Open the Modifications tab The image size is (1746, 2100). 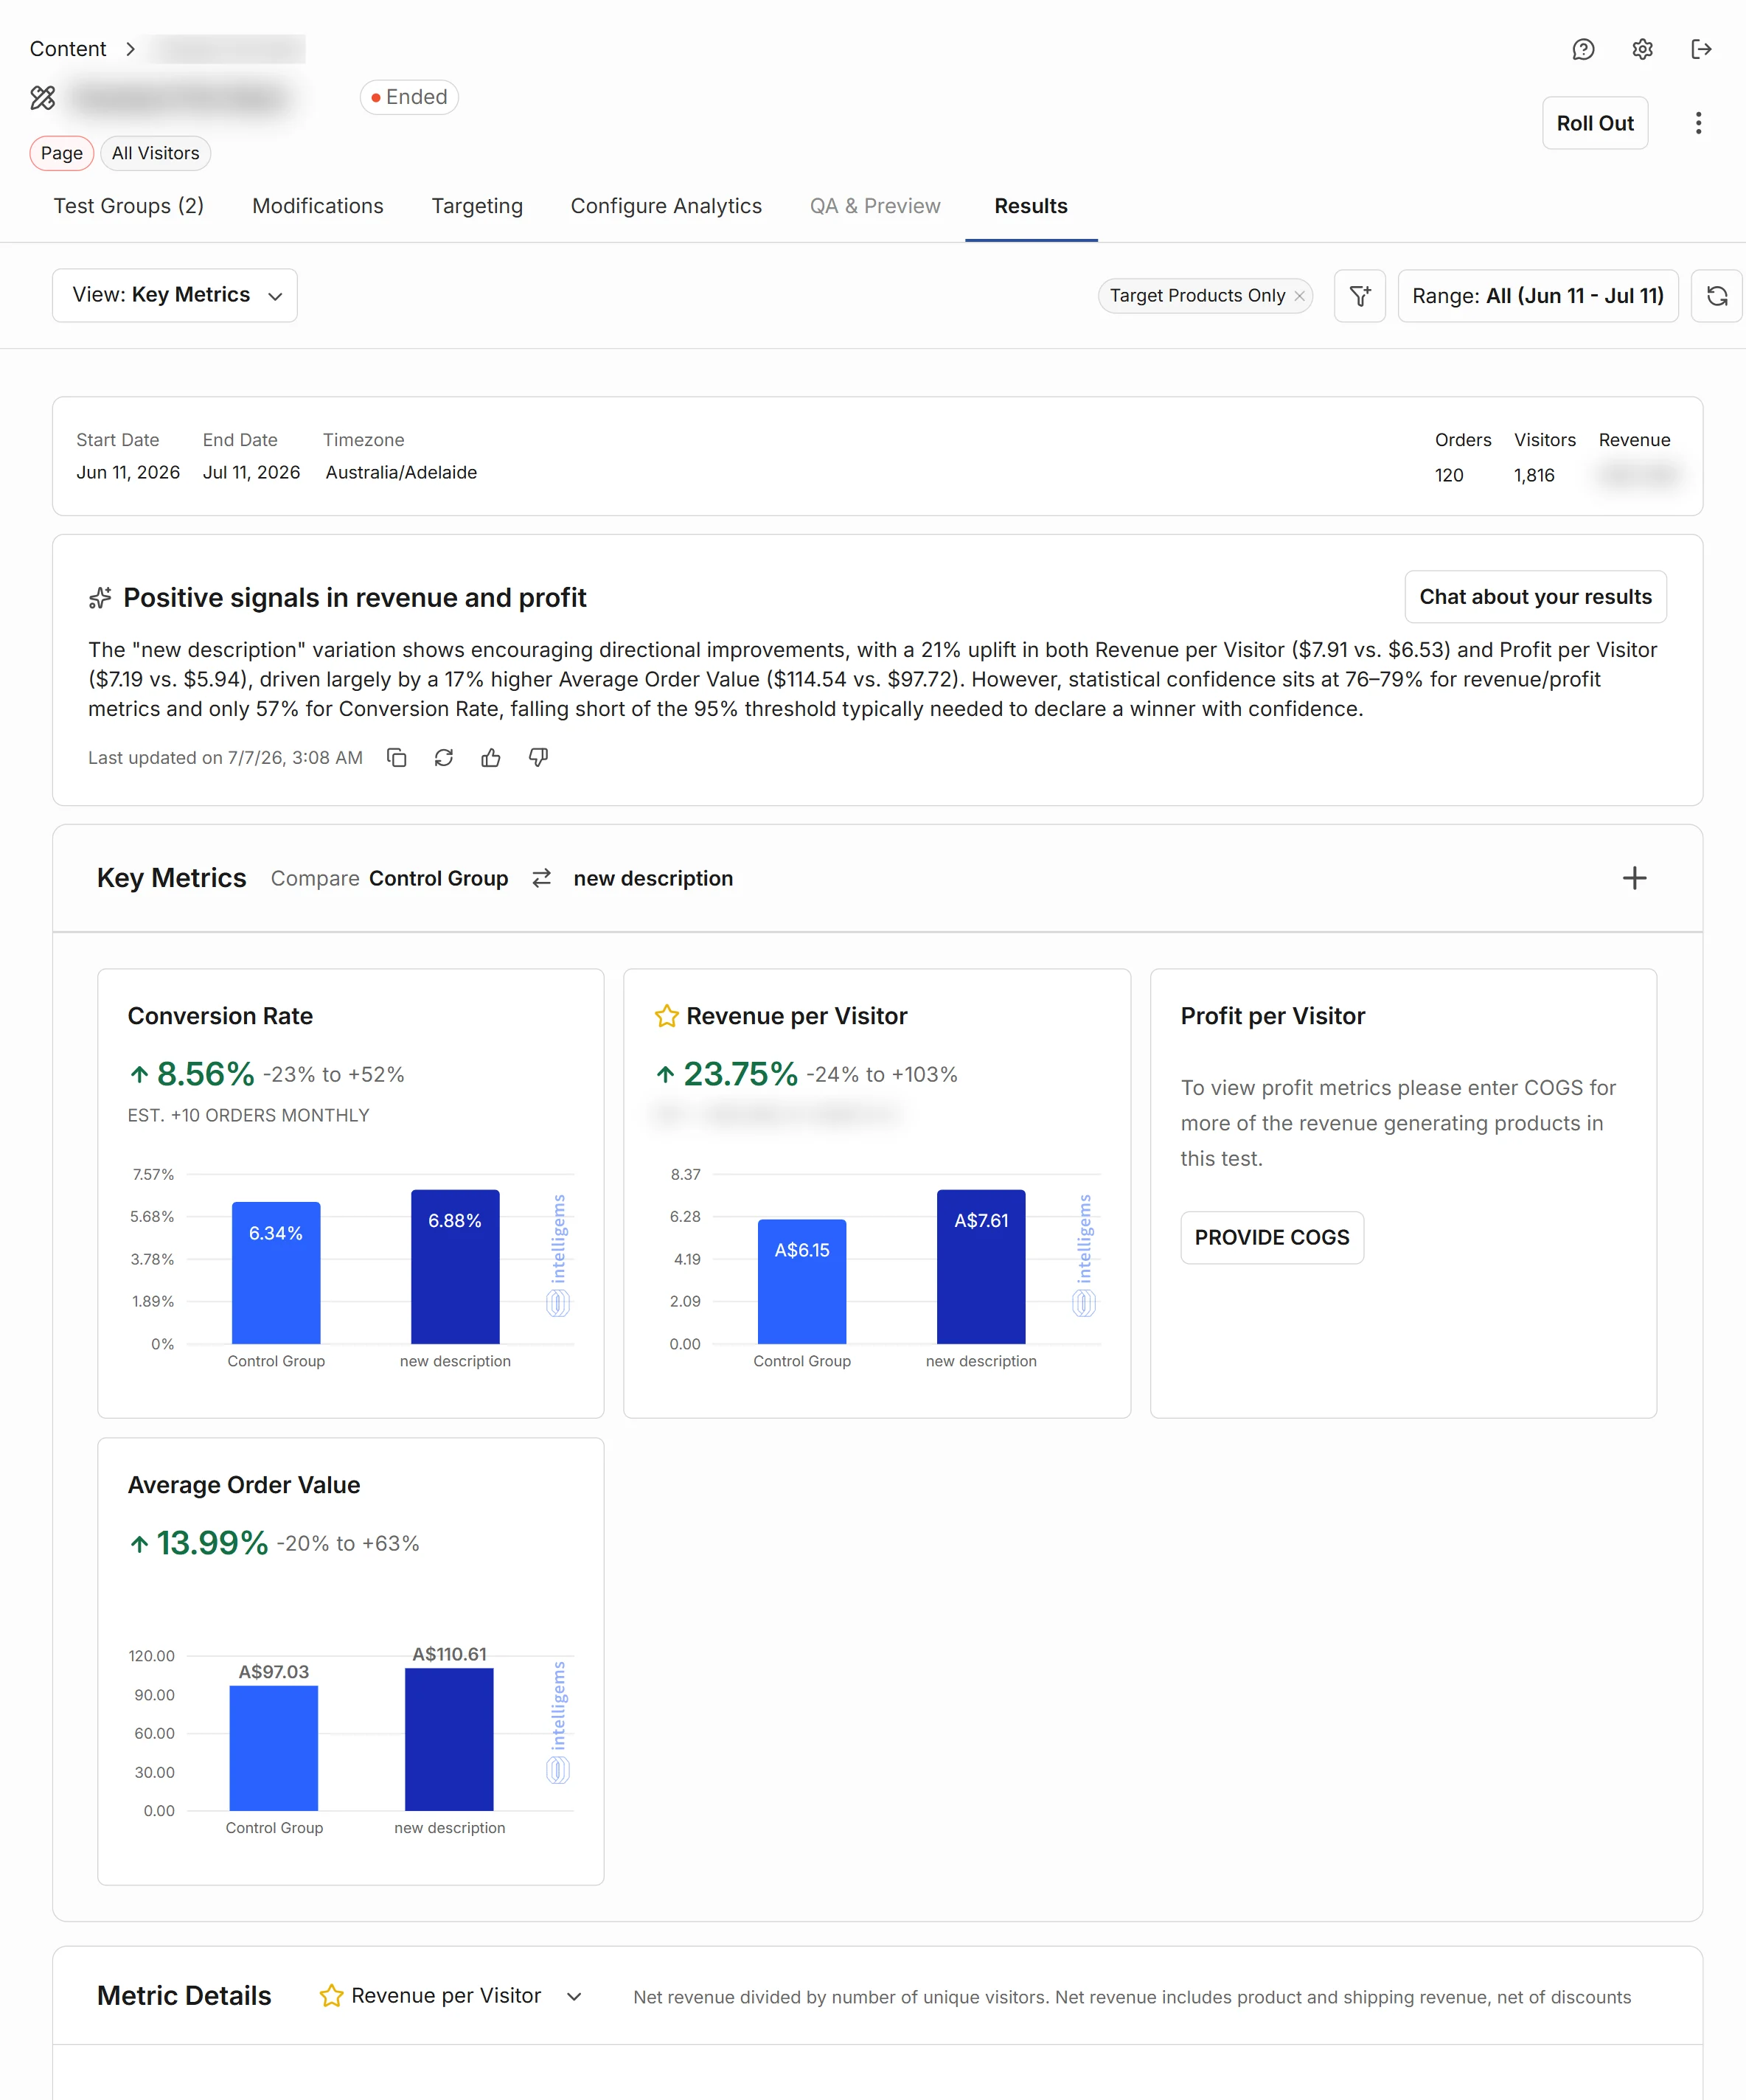click(x=318, y=206)
